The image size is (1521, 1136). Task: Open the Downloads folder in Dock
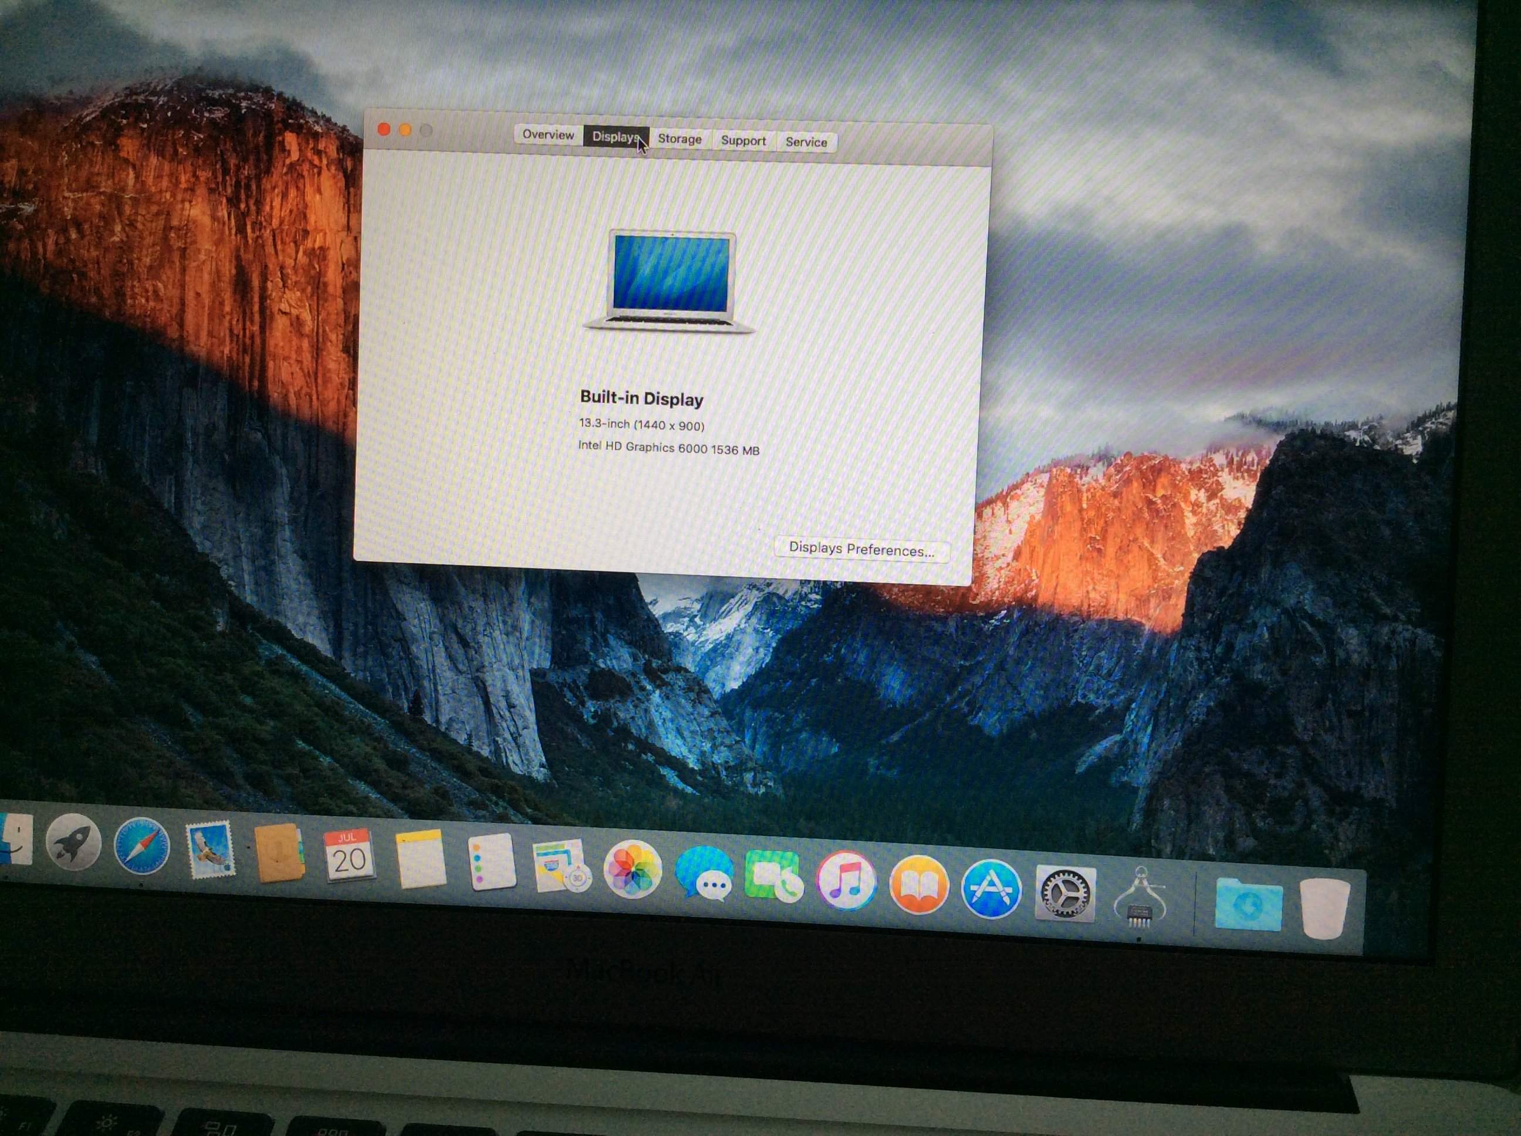click(1248, 904)
